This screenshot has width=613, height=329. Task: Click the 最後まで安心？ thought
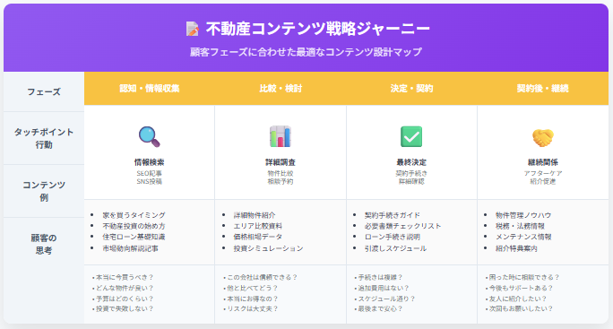click(x=380, y=309)
